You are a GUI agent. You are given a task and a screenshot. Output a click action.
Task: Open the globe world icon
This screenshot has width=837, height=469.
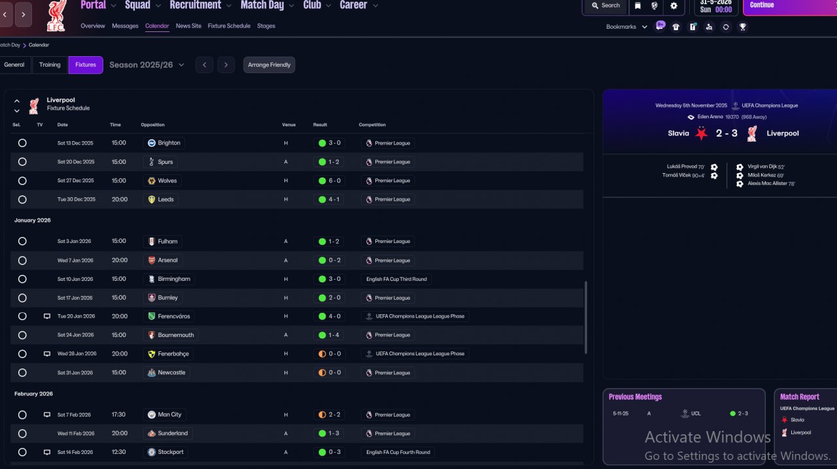tap(655, 5)
